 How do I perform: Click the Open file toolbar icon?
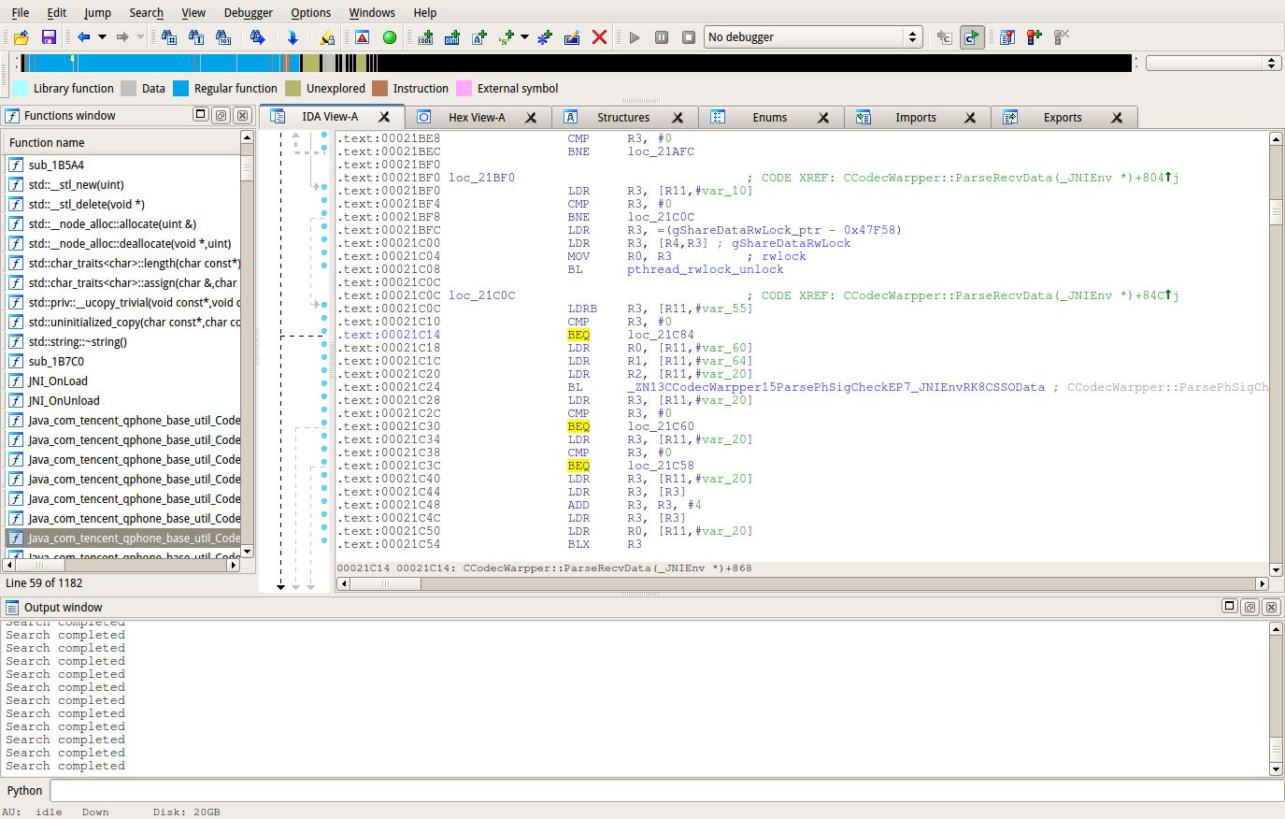tap(21, 37)
